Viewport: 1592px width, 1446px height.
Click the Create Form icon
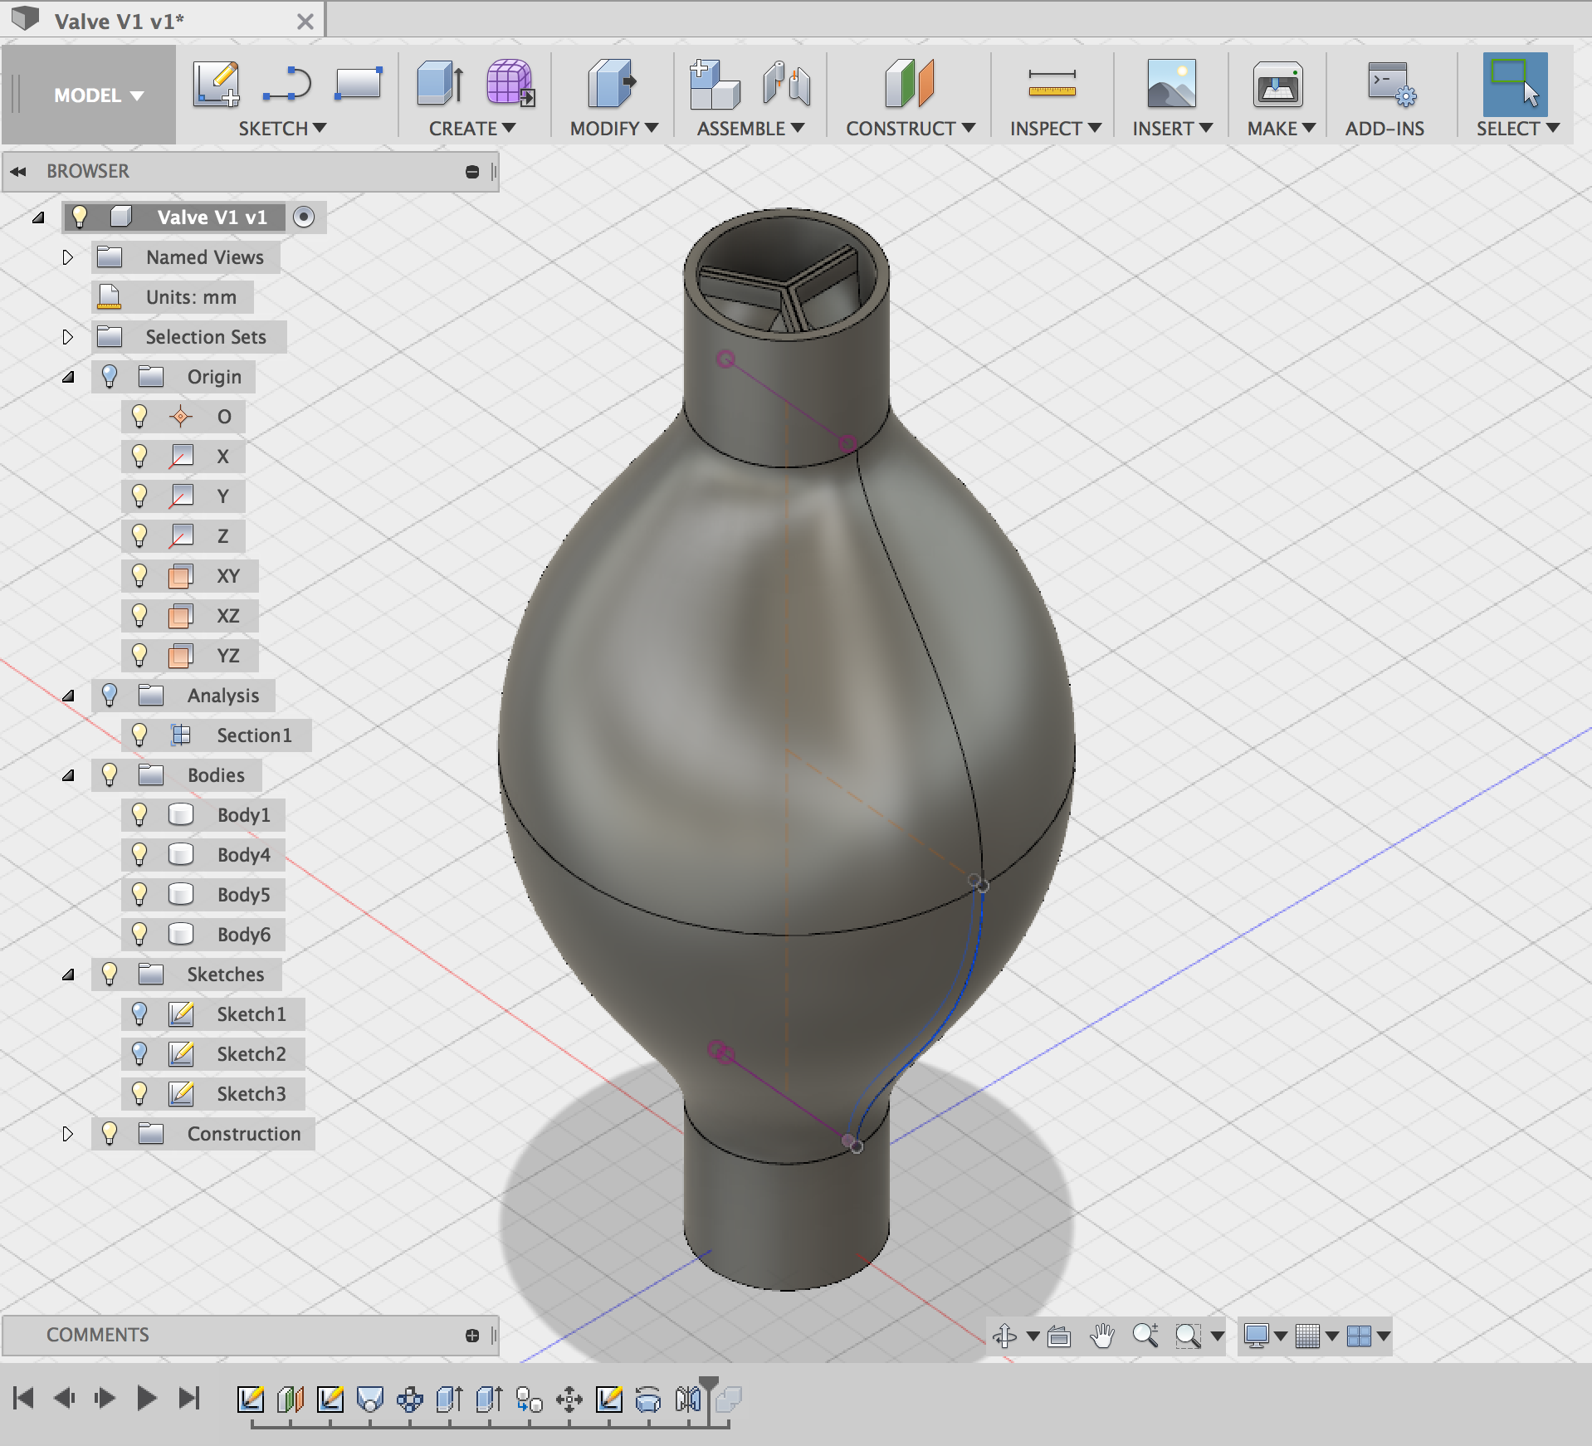[510, 84]
